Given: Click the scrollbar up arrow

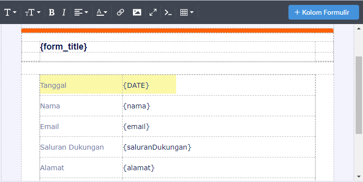Looking at the screenshot, I should [359, 29].
